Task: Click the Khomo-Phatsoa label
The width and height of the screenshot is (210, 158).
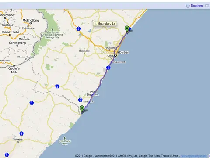Action: (26, 57)
